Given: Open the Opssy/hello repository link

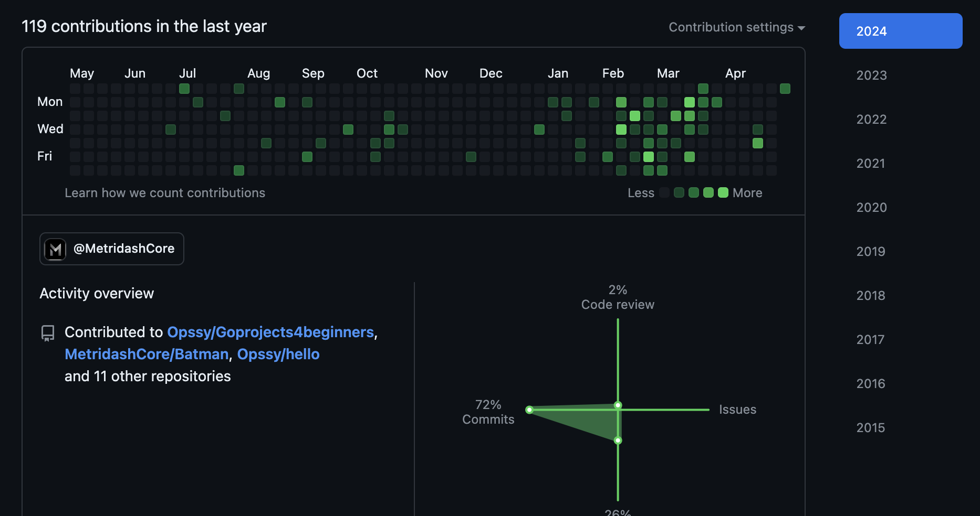Looking at the screenshot, I should click(278, 354).
